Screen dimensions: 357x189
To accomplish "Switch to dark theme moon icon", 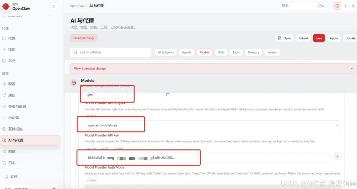I will click(354, 6).
